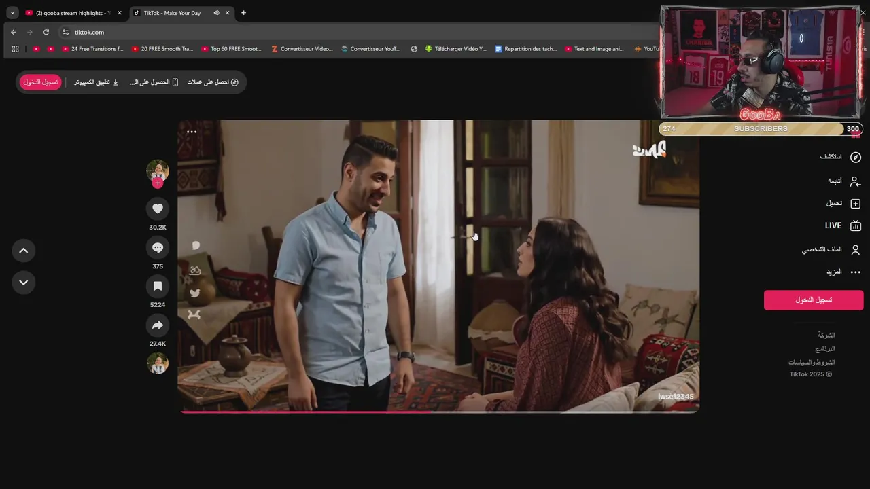Viewport: 870px width, 489px height.
Task: Reload the TikTok page
Action: coord(46,32)
